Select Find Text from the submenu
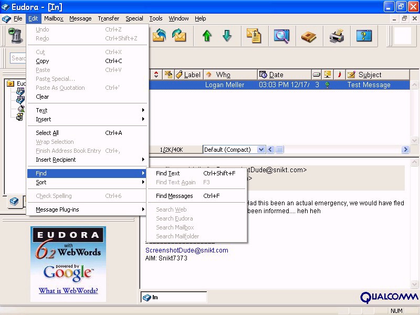 coord(196,173)
